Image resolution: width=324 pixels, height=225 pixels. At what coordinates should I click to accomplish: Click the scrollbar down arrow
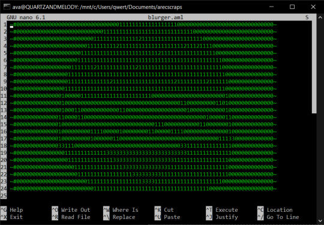pos(320,221)
